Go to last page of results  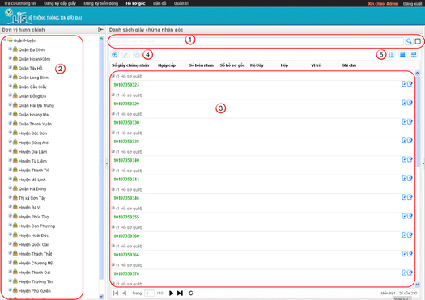coord(180,293)
